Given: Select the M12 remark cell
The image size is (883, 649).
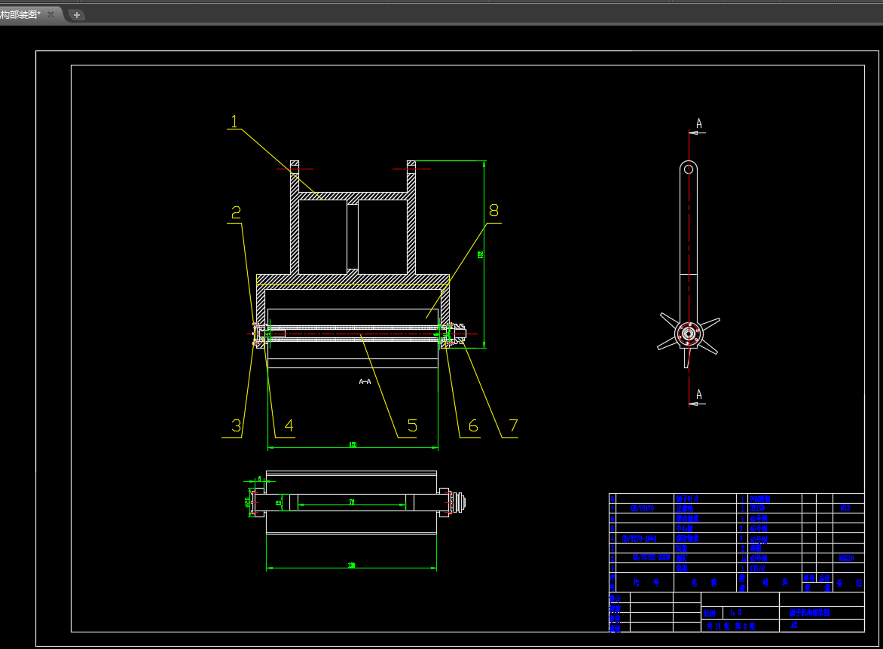Looking at the screenshot, I should (x=845, y=507).
